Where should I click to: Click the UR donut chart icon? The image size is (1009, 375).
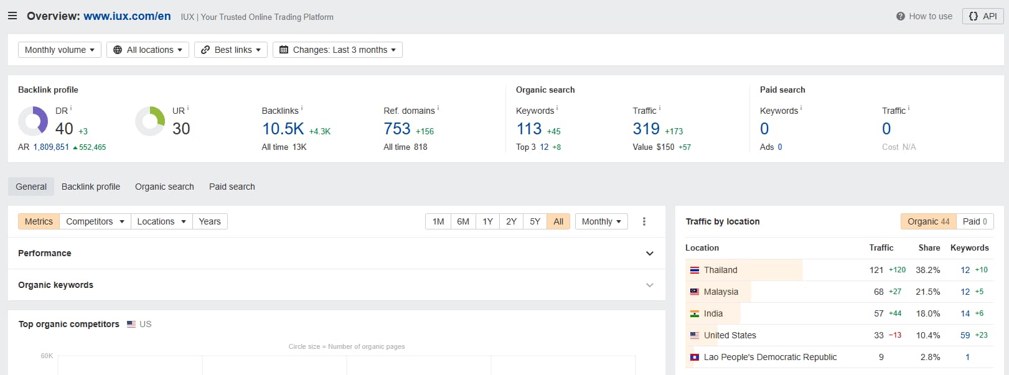pyautogui.click(x=150, y=121)
